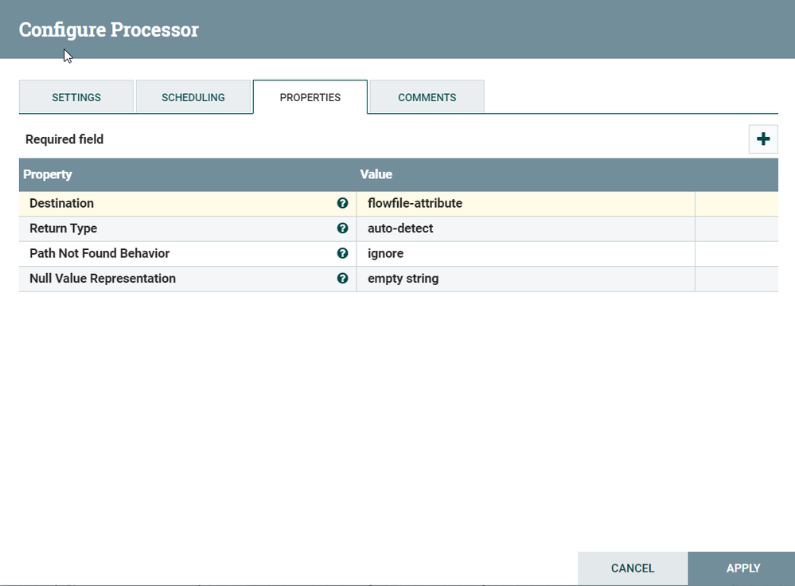Click the plus icon to add property
The height and width of the screenshot is (586, 795).
(763, 139)
